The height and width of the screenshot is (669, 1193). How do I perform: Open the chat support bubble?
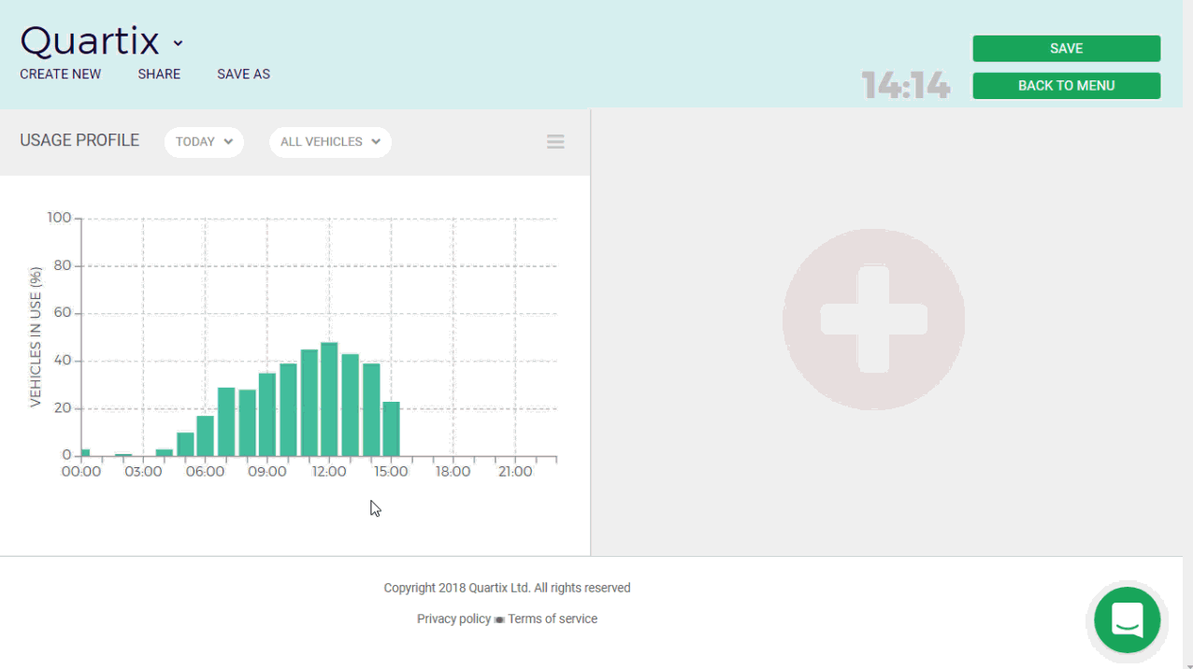(x=1127, y=619)
